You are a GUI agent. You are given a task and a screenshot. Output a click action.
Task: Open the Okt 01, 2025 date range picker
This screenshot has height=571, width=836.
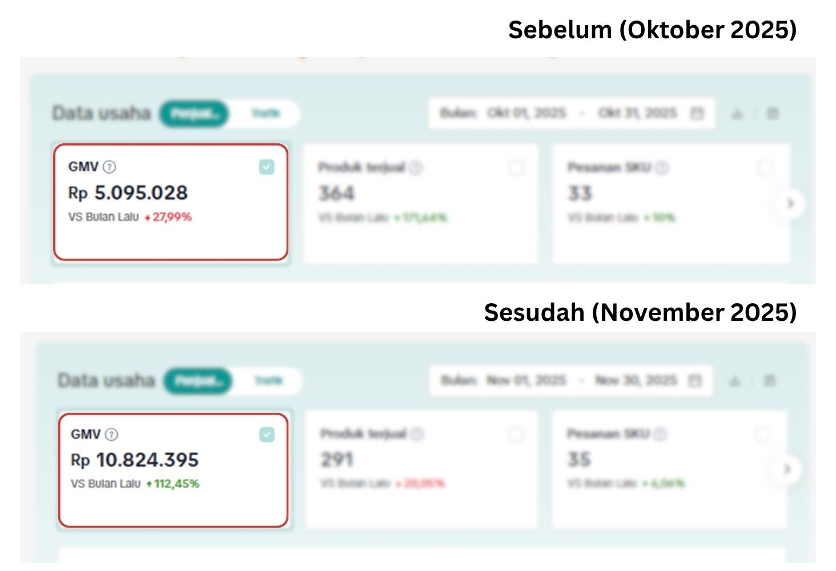click(x=572, y=113)
